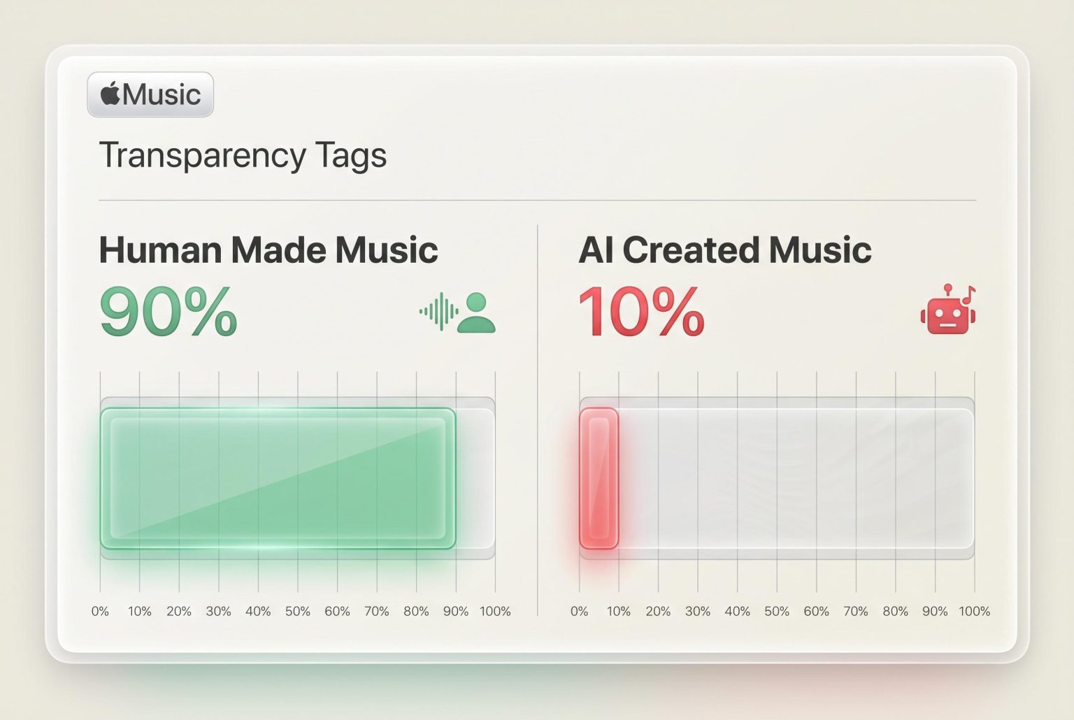Select the green person silhouette icon
The height and width of the screenshot is (720, 1074).
coord(477,312)
